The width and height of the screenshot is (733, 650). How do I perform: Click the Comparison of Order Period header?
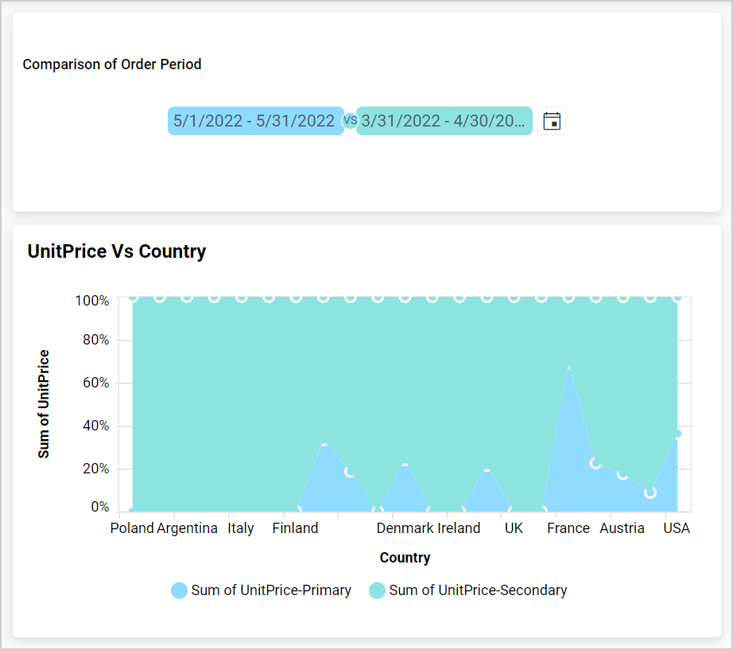pos(112,64)
